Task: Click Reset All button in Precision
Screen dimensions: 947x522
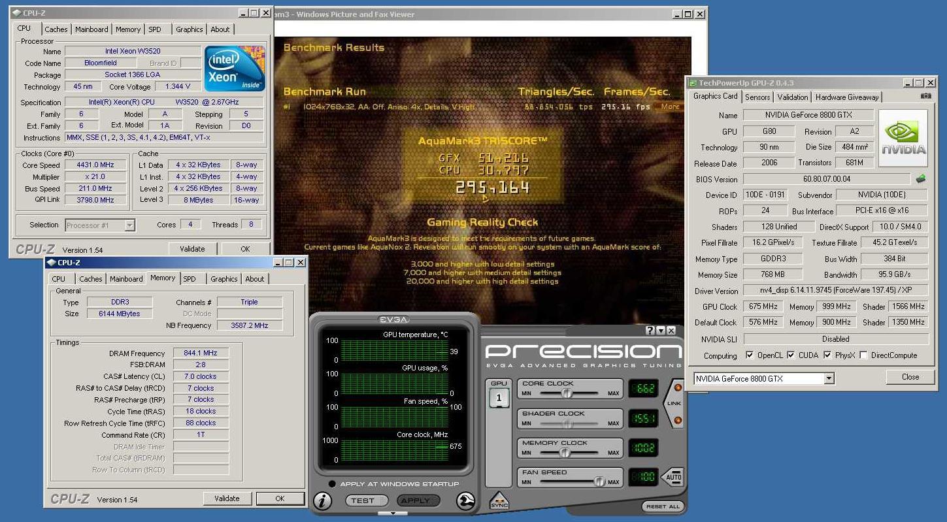Action: [663, 506]
